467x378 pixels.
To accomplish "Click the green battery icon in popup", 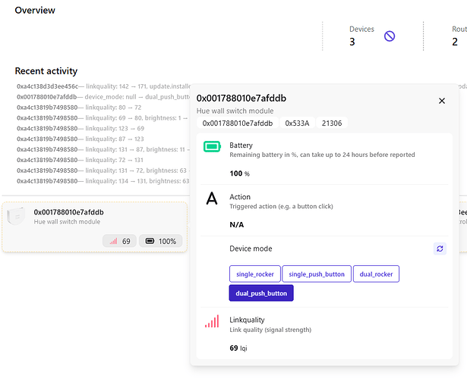I will click(x=212, y=147).
